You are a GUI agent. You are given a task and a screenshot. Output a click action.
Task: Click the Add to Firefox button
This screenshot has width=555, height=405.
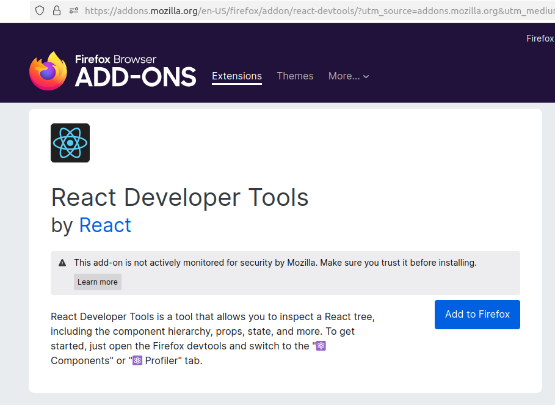coord(477,315)
